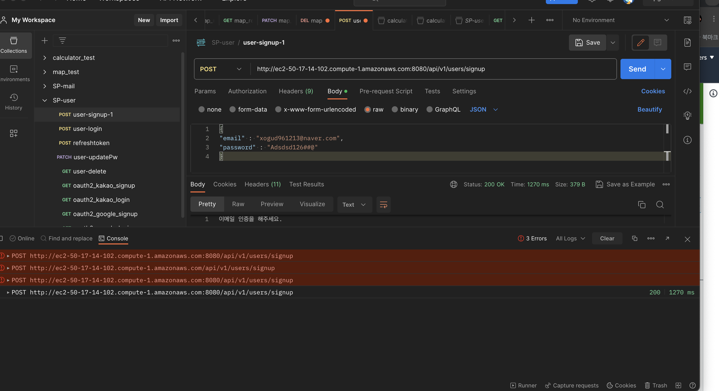719x391 pixels.
Task: Switch to the Pre-request Script tab
Action: 386,91
